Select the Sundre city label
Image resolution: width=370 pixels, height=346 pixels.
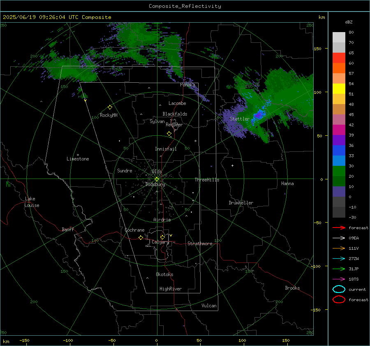[x=125, y=171]
